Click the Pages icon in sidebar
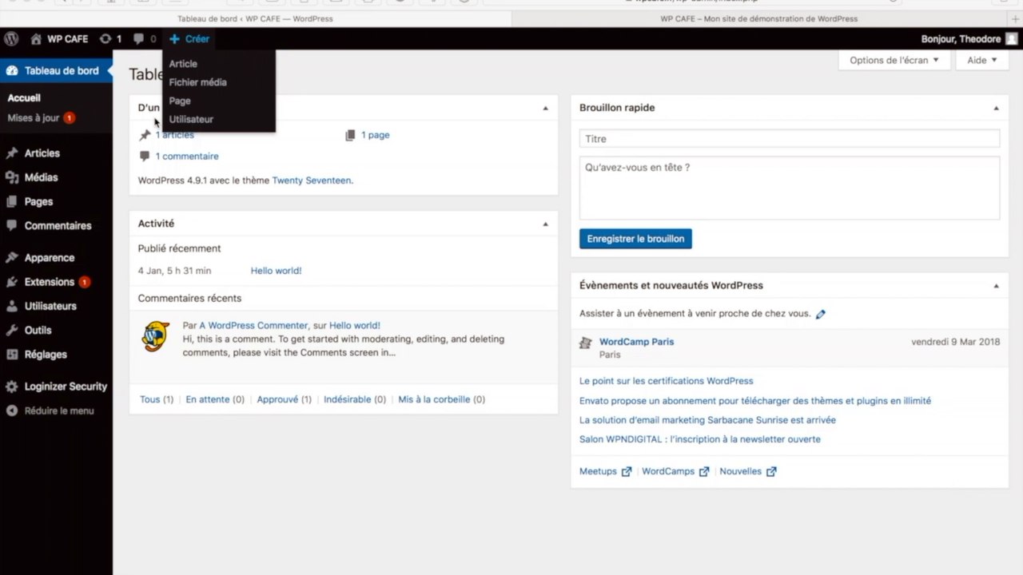 point(12,201)
